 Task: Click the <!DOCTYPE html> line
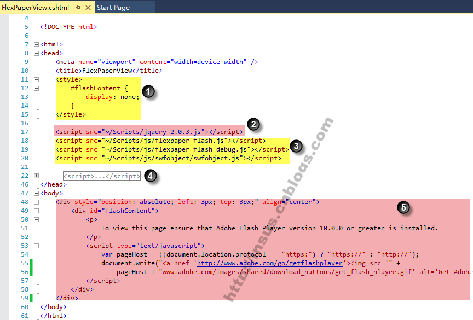click(69, 27)
